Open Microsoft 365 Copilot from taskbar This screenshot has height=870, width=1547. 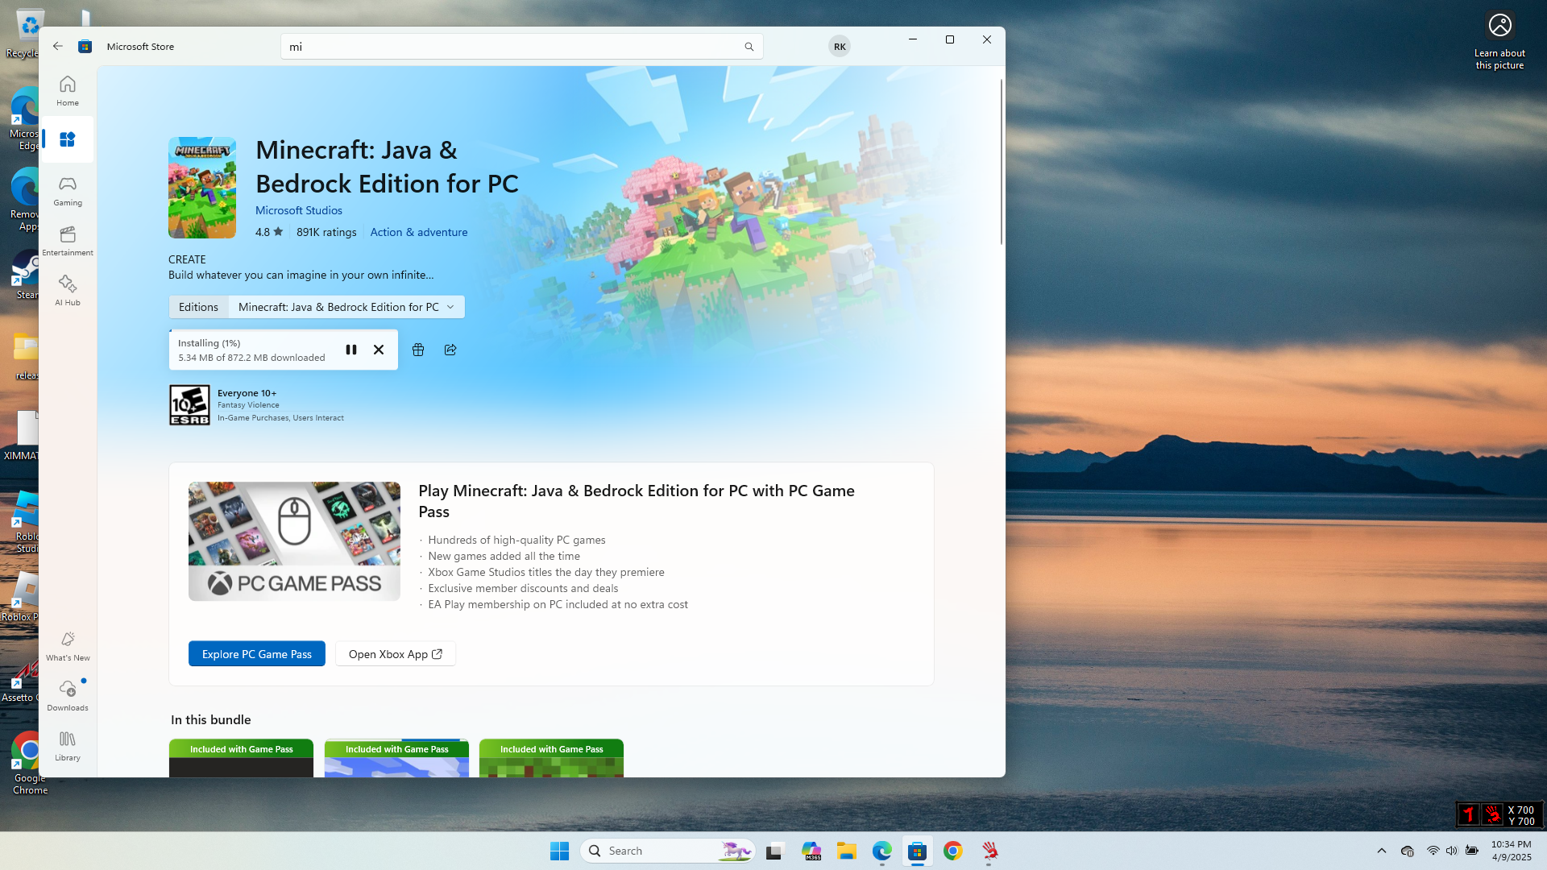pyautogui.click(x=811, y=851)
